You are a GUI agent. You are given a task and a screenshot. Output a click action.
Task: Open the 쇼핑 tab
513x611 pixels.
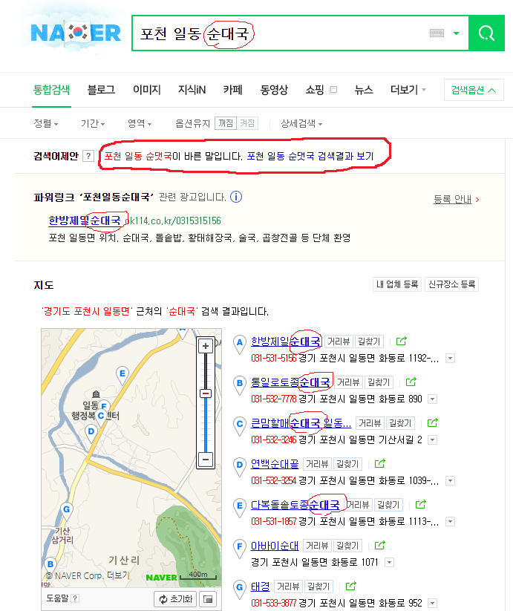[315, 91]
